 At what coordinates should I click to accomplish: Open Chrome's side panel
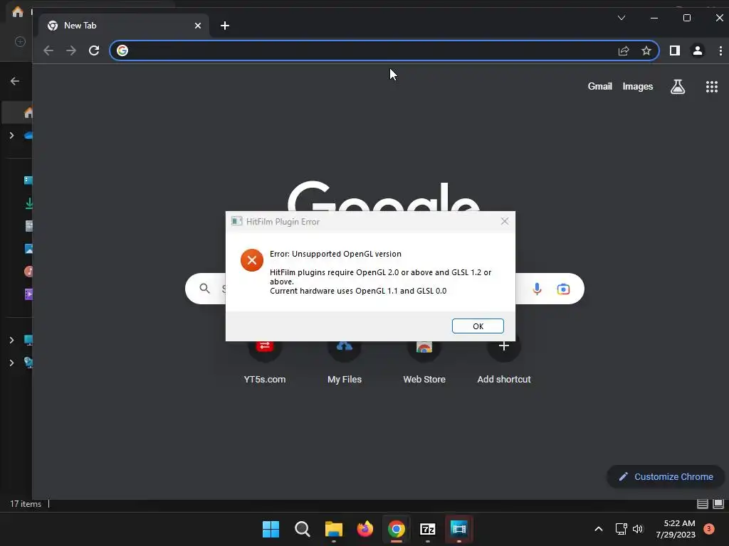point(675,50)
